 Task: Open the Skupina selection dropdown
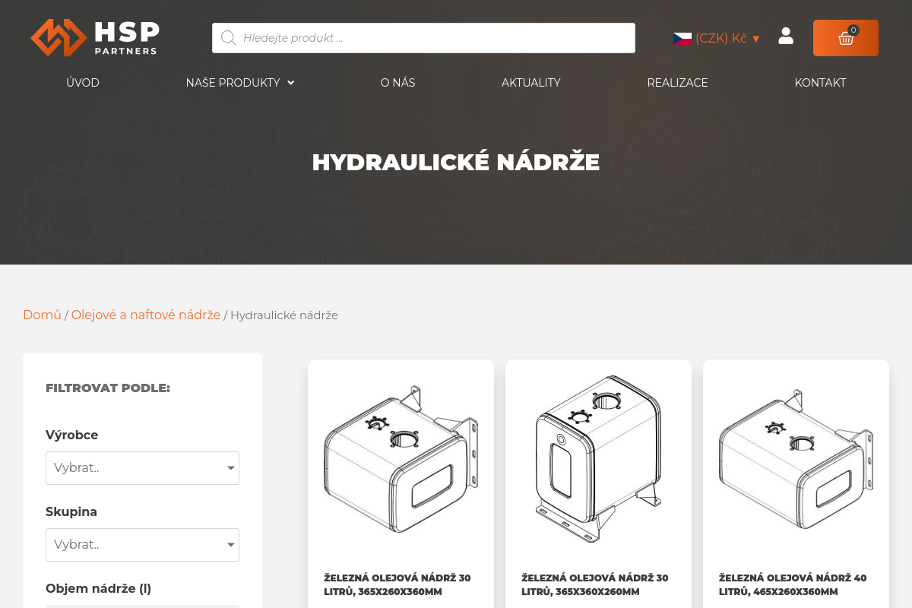tap(142, 544)
